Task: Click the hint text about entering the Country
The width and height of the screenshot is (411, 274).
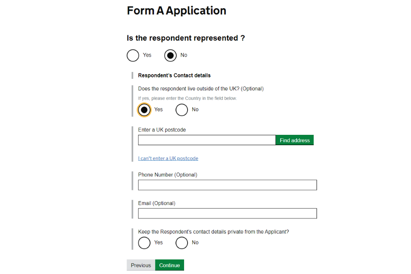Action: 187,98
